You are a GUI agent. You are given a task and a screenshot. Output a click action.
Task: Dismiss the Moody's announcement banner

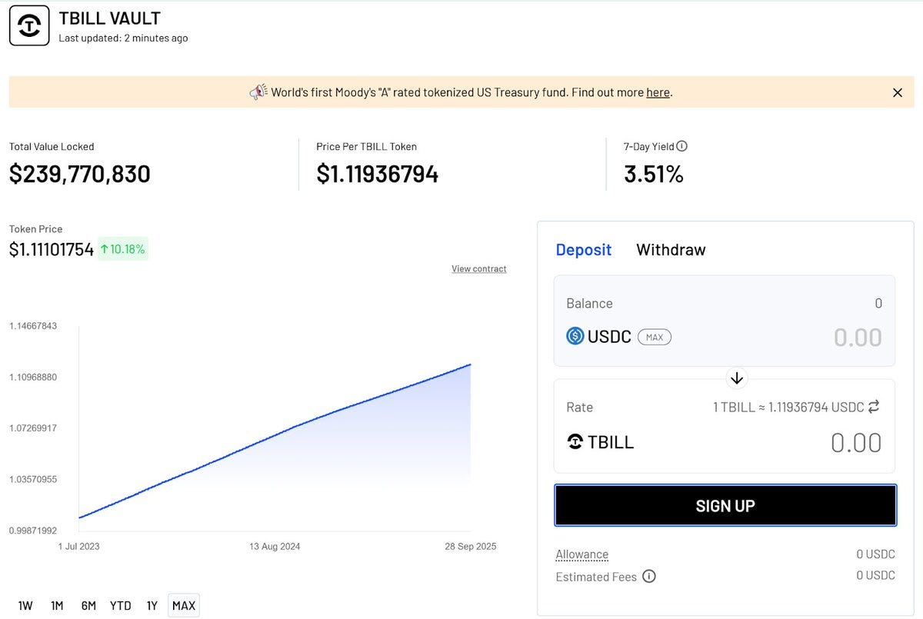[897, 92]
